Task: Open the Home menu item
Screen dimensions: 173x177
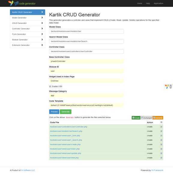Action: click(139, 3)
